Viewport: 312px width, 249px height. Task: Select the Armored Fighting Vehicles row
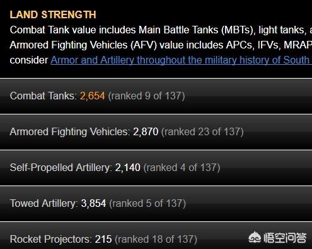pyautogui.click(x=156, y=132)
